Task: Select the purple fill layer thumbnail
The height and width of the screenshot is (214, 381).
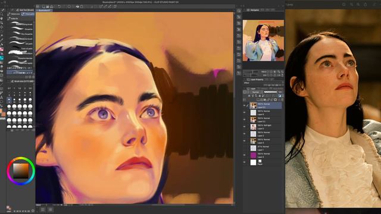Action: click(253, 155)
